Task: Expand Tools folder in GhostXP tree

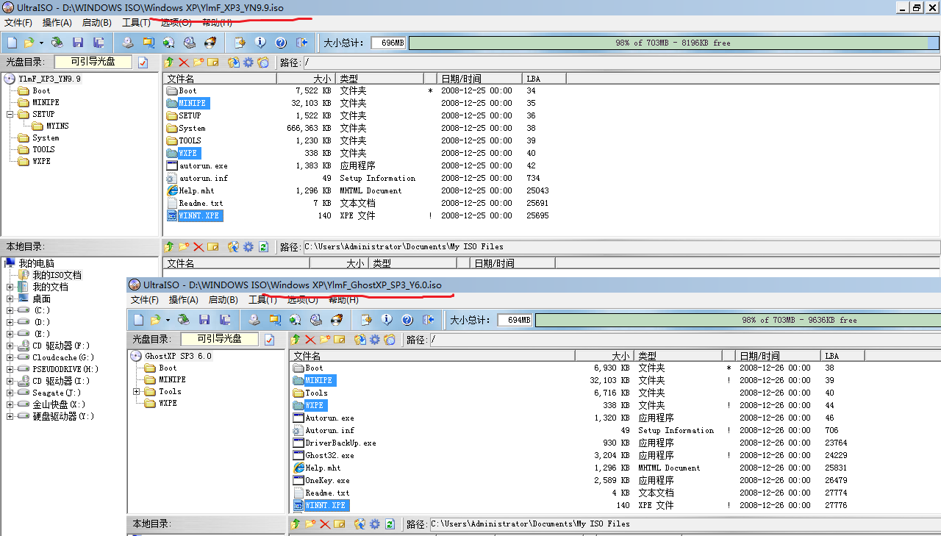Action: point(137,392)
